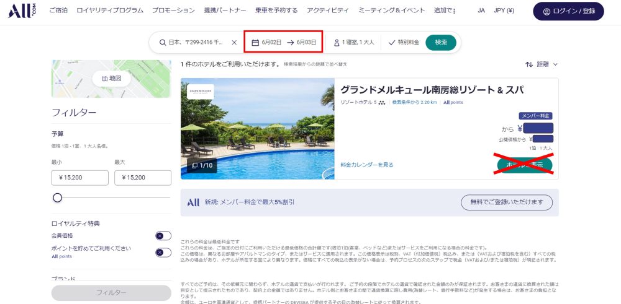Click the guest person icon
This screenshot has height=304, width=621.
click(337, 42)
